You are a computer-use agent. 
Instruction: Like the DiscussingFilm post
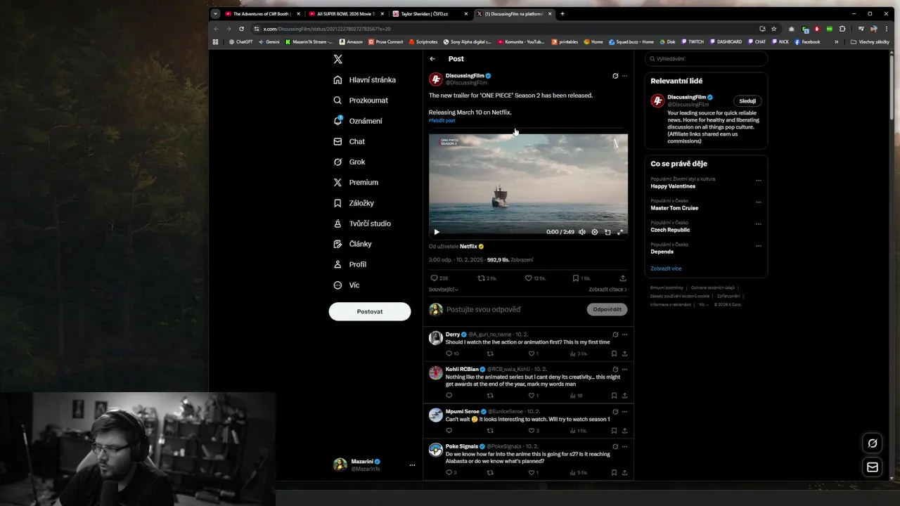point(535,278)
